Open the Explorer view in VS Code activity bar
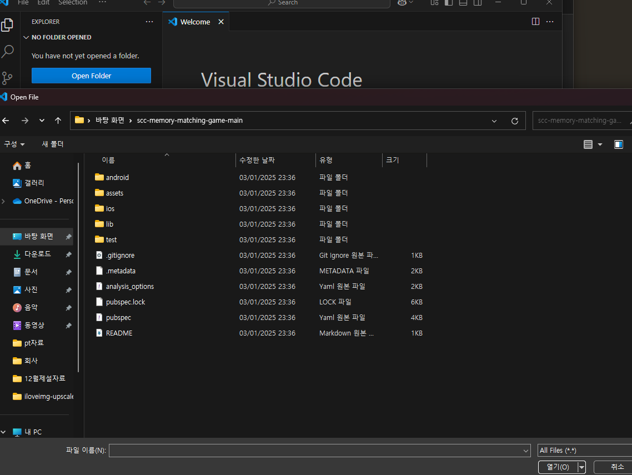The width and height of the screenshot is (632, 475). point(7,25)
